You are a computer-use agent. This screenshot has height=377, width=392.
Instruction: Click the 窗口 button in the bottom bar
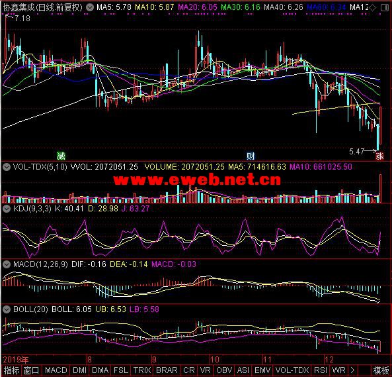tap(32, 370)
